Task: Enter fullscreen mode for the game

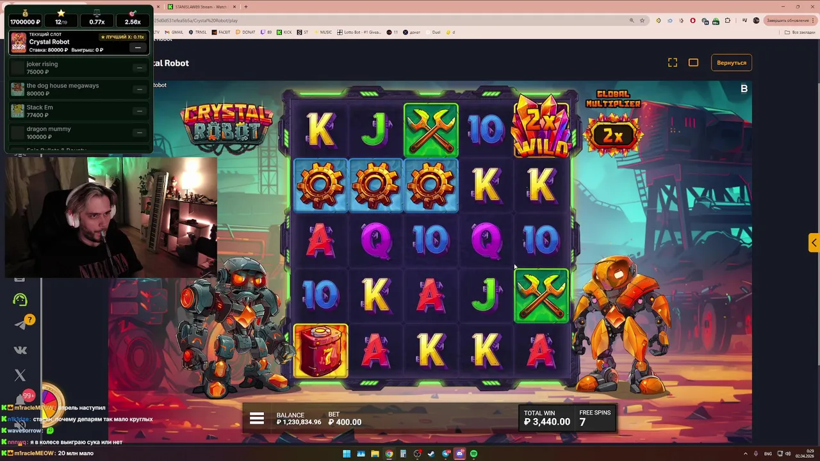Action: (x=673, y=63)
